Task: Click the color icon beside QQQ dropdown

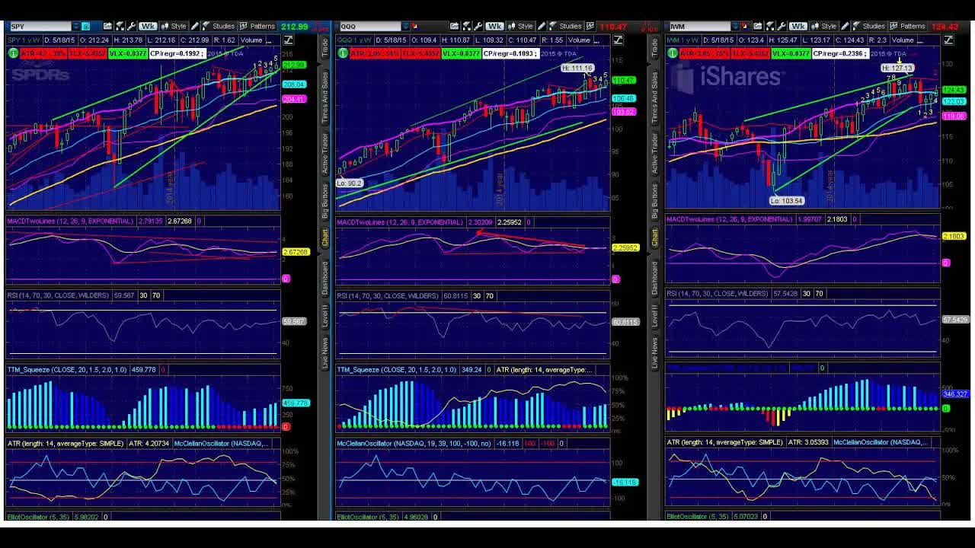Action: pos(415,27)
